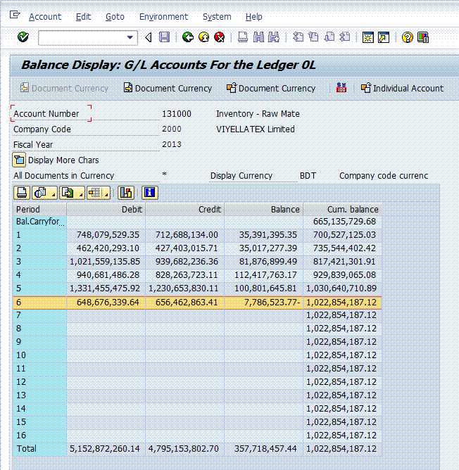Go to the next page icon

[x=329, y=37]
